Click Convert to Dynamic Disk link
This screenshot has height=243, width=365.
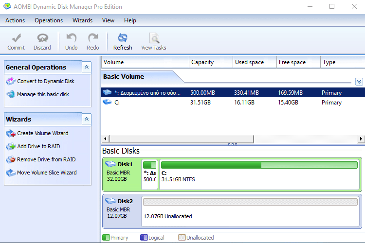coord(46,81)
